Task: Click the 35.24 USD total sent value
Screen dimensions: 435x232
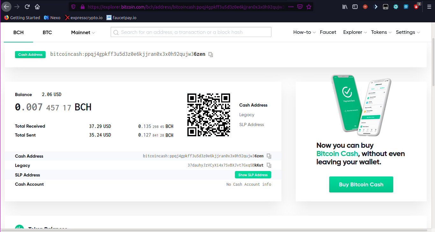Action: click(100, 135)
